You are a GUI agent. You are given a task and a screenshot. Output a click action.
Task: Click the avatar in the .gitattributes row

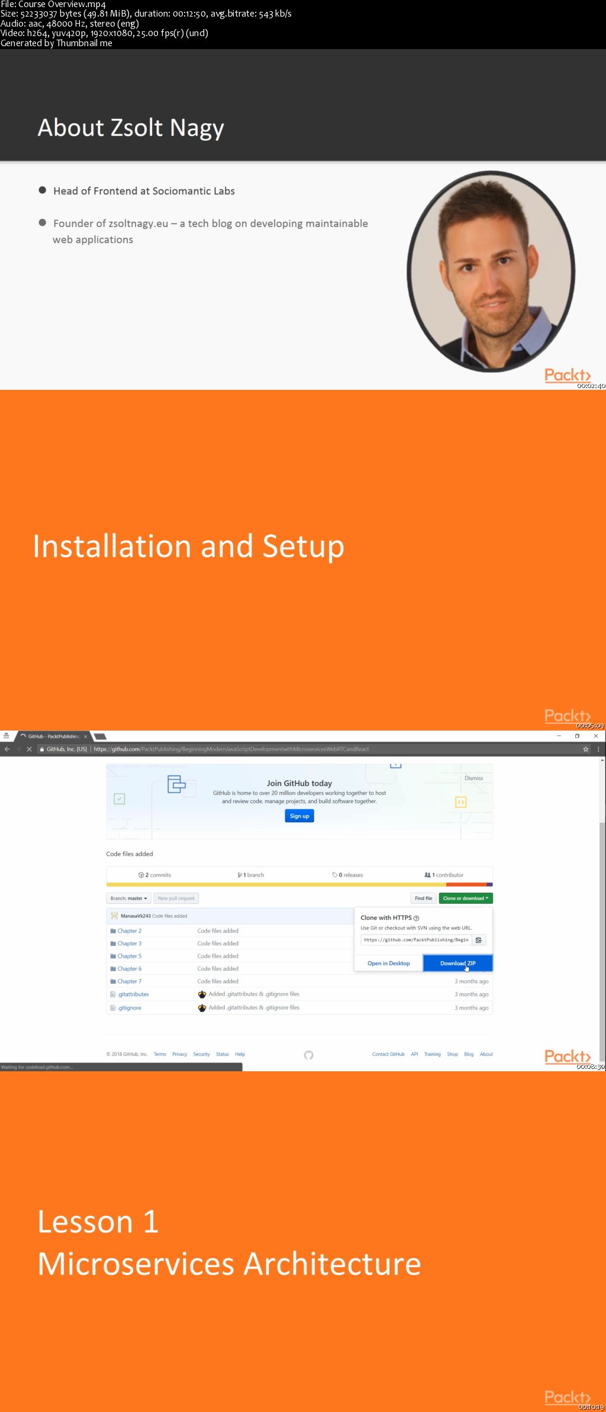click(x=202, y=994)
